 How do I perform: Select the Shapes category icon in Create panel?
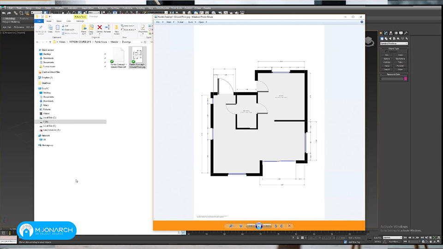[386, 39]
